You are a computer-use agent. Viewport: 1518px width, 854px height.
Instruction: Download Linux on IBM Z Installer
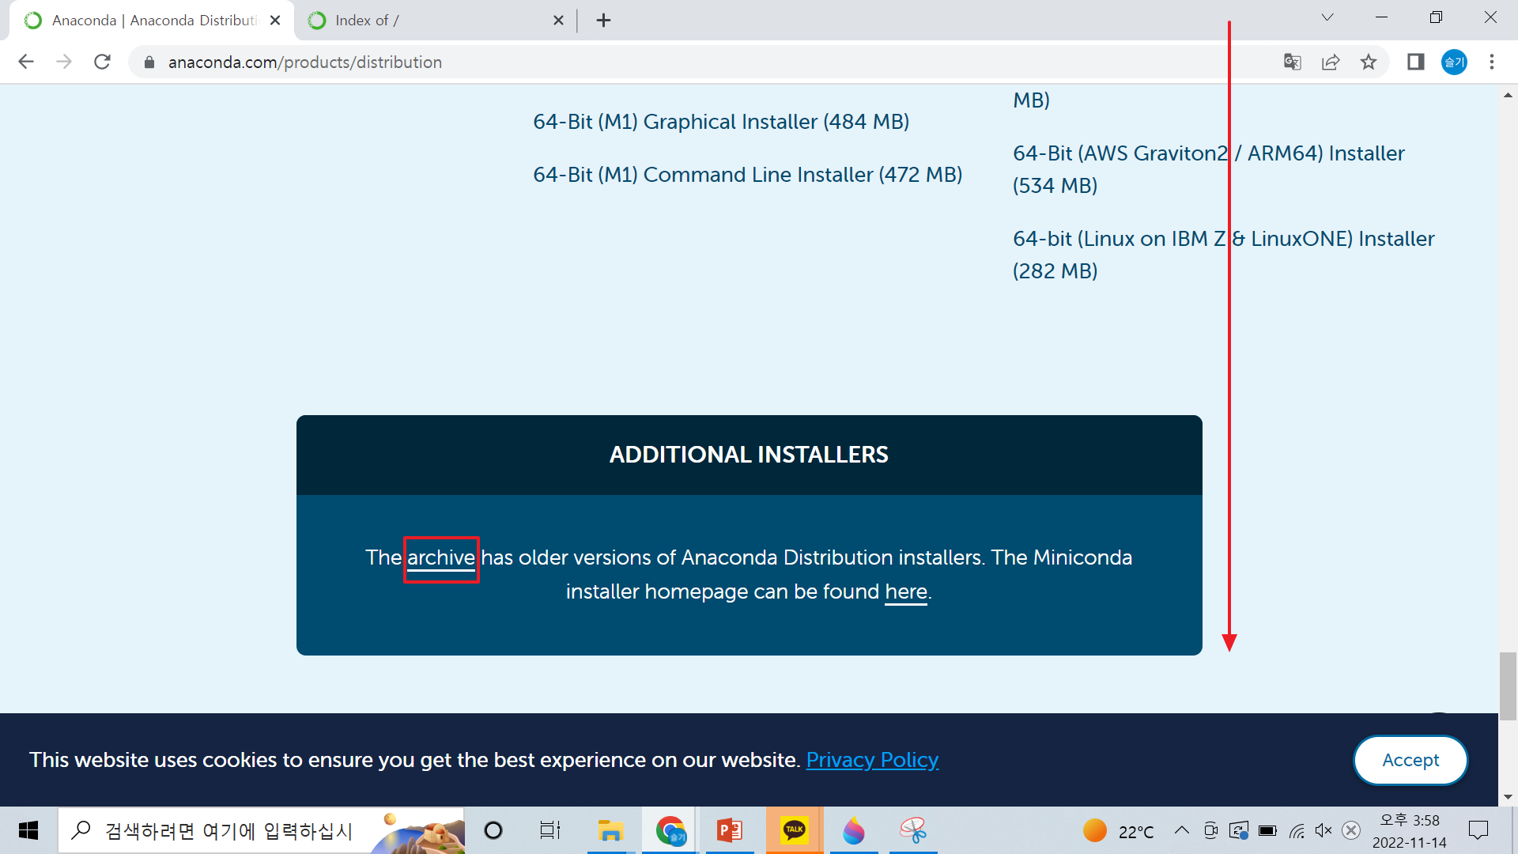[x=1224, y=255]
